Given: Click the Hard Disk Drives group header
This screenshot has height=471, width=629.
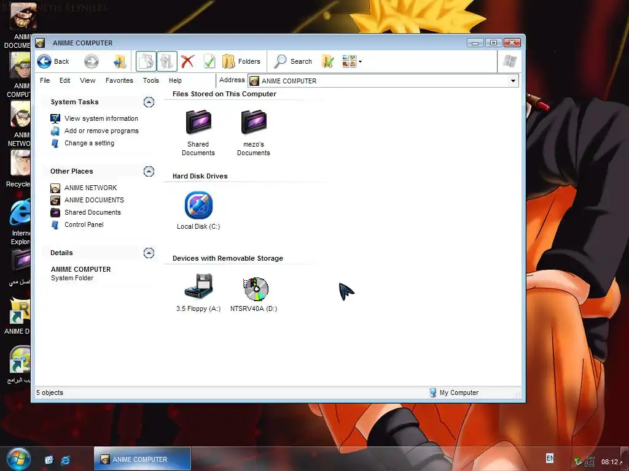Looking at the screenshot, I should 200,176.
